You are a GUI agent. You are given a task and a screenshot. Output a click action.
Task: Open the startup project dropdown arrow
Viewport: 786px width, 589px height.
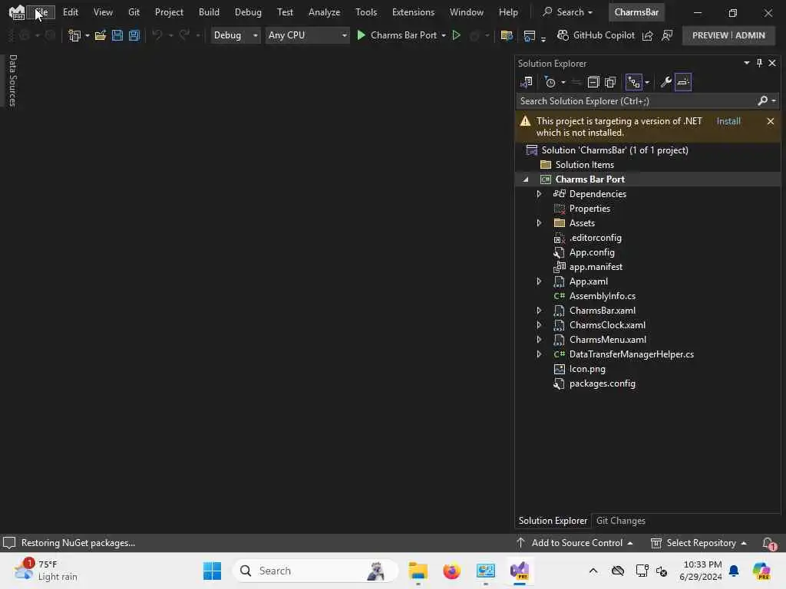pyautogui.click(x=444, y=35)
